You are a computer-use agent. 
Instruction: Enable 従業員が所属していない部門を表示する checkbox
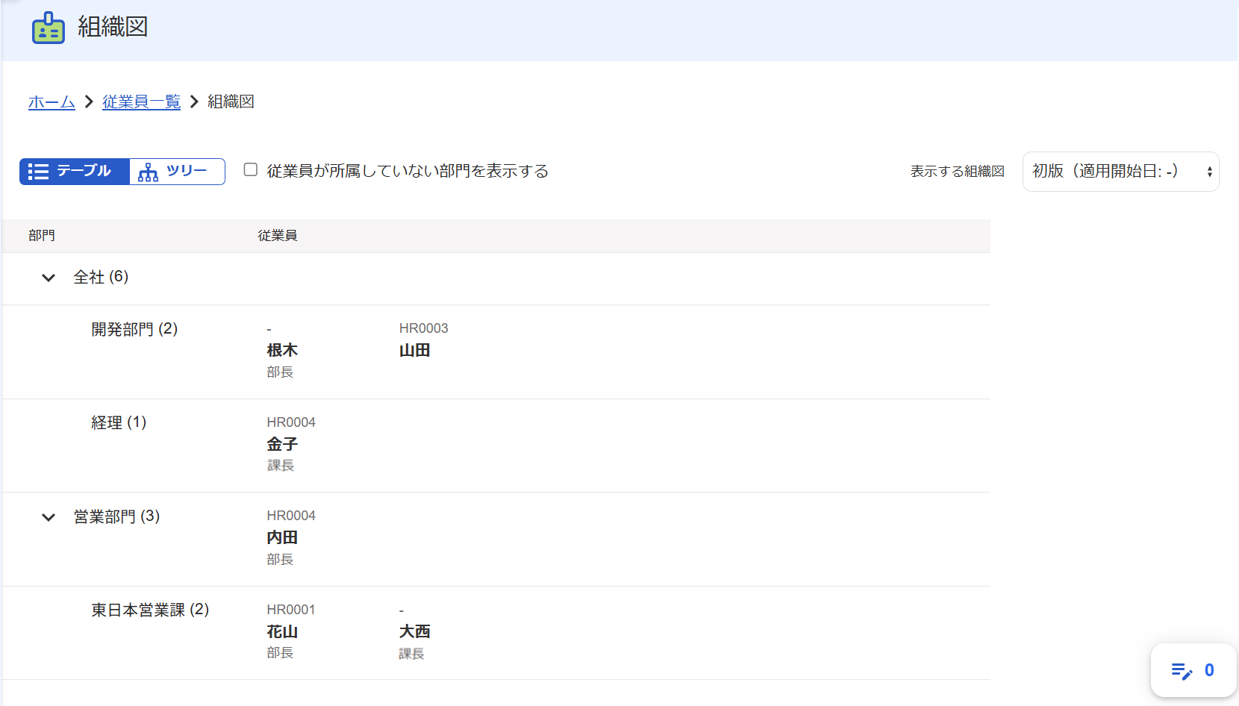251,170
